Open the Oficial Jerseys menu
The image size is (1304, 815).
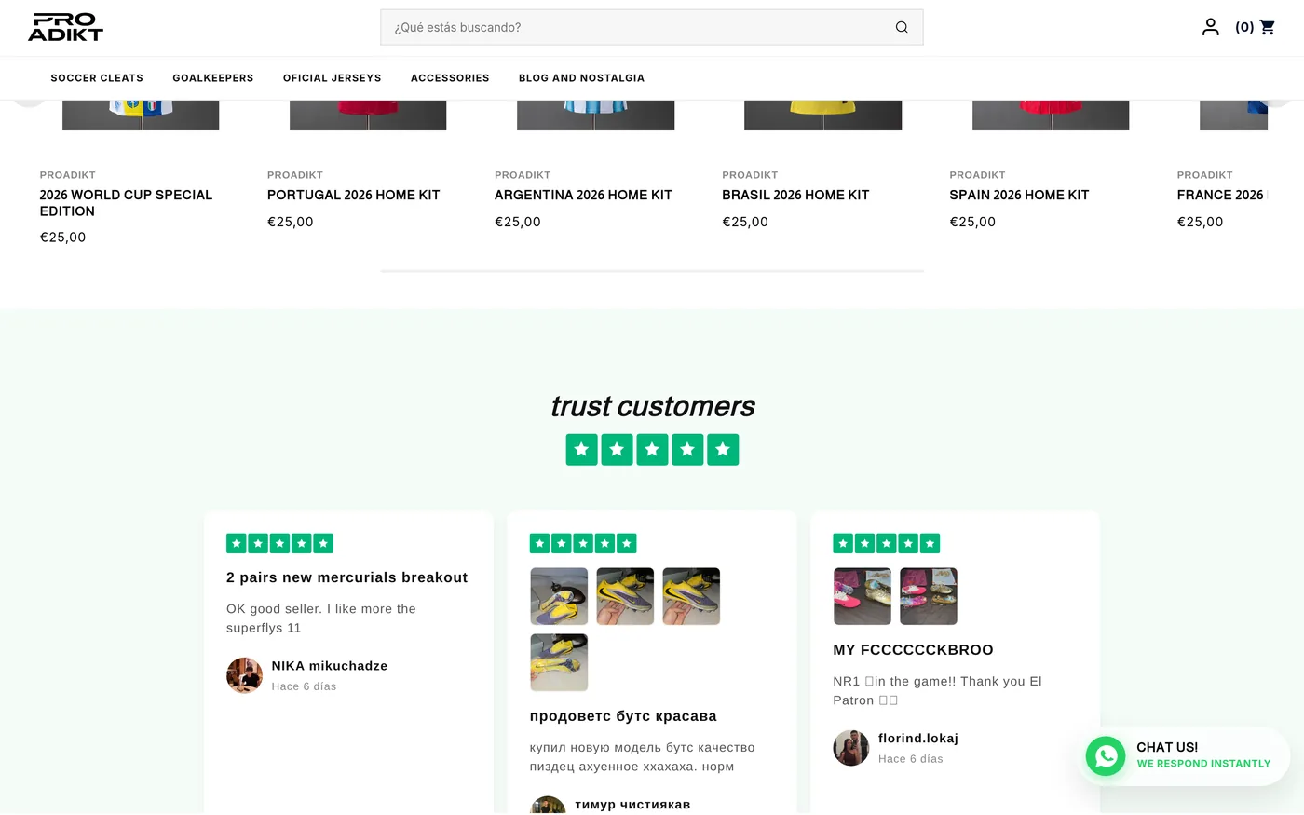click(333, 78)
